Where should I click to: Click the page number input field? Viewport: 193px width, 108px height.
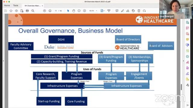pos(56,11)
